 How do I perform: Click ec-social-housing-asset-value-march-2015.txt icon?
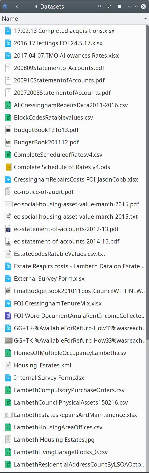pos(8,217)
